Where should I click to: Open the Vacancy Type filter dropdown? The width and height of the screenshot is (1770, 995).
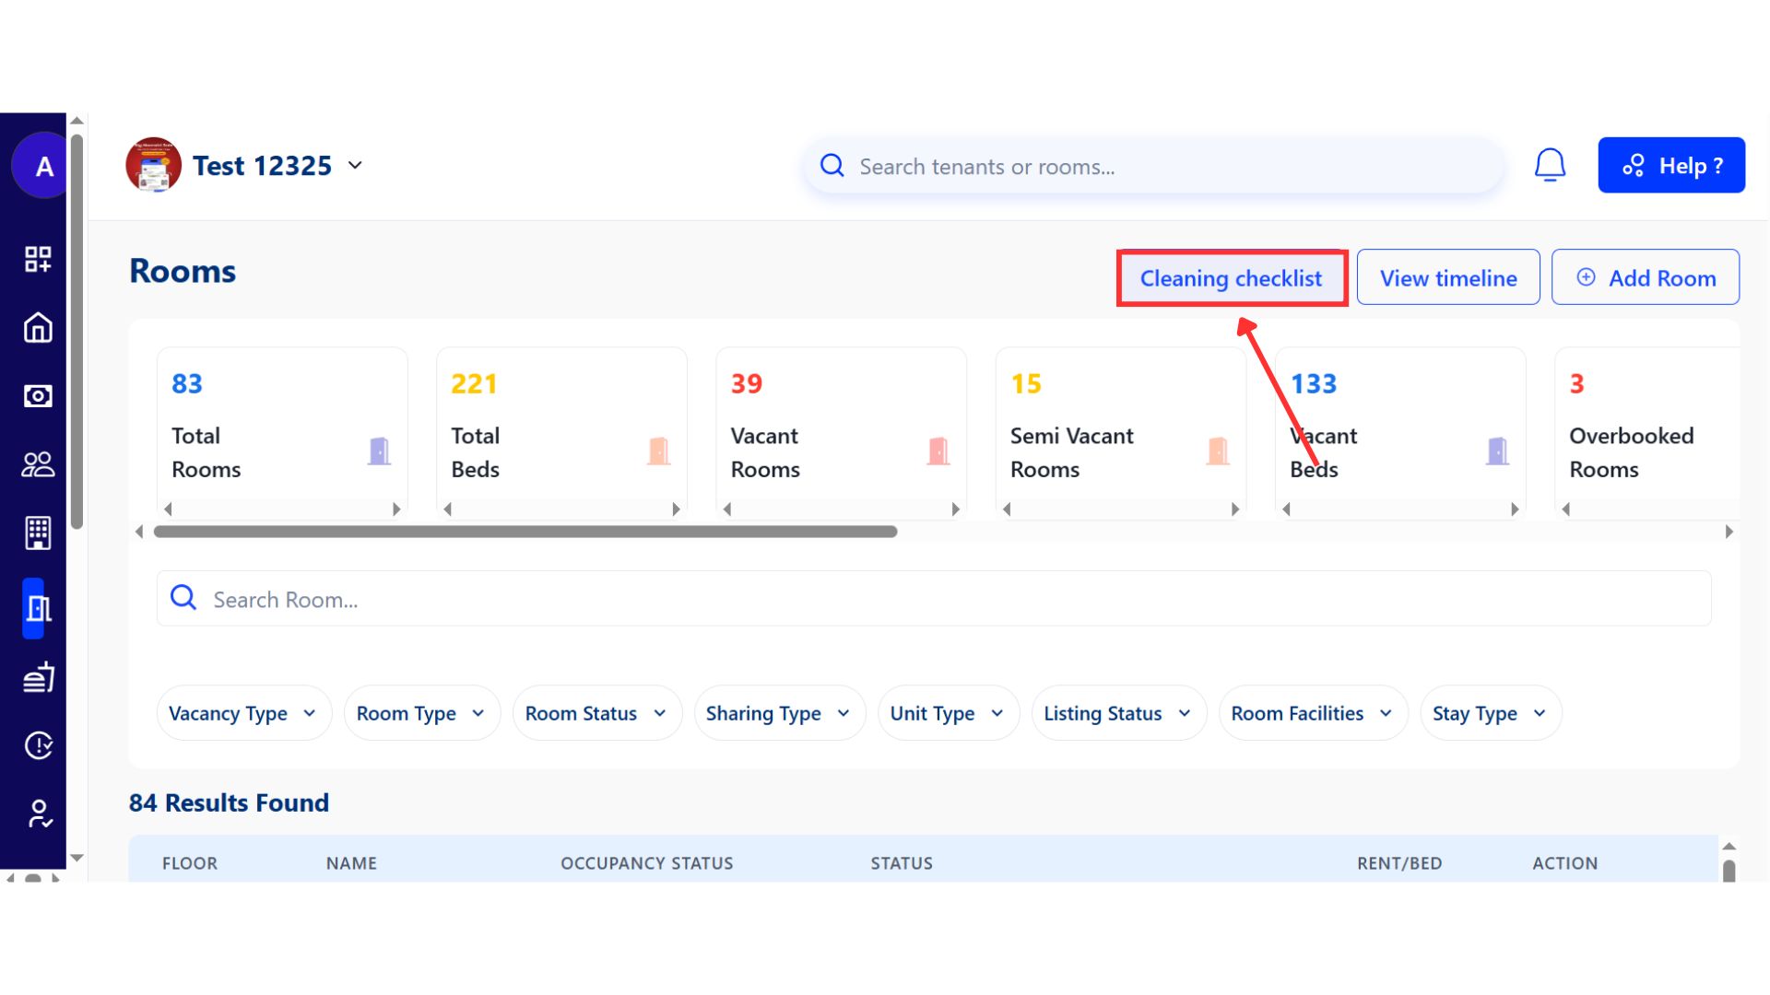pyautogui.click(x=243, y=713)
